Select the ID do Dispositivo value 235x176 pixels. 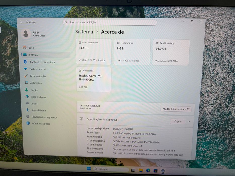click(x=136, y=142)
